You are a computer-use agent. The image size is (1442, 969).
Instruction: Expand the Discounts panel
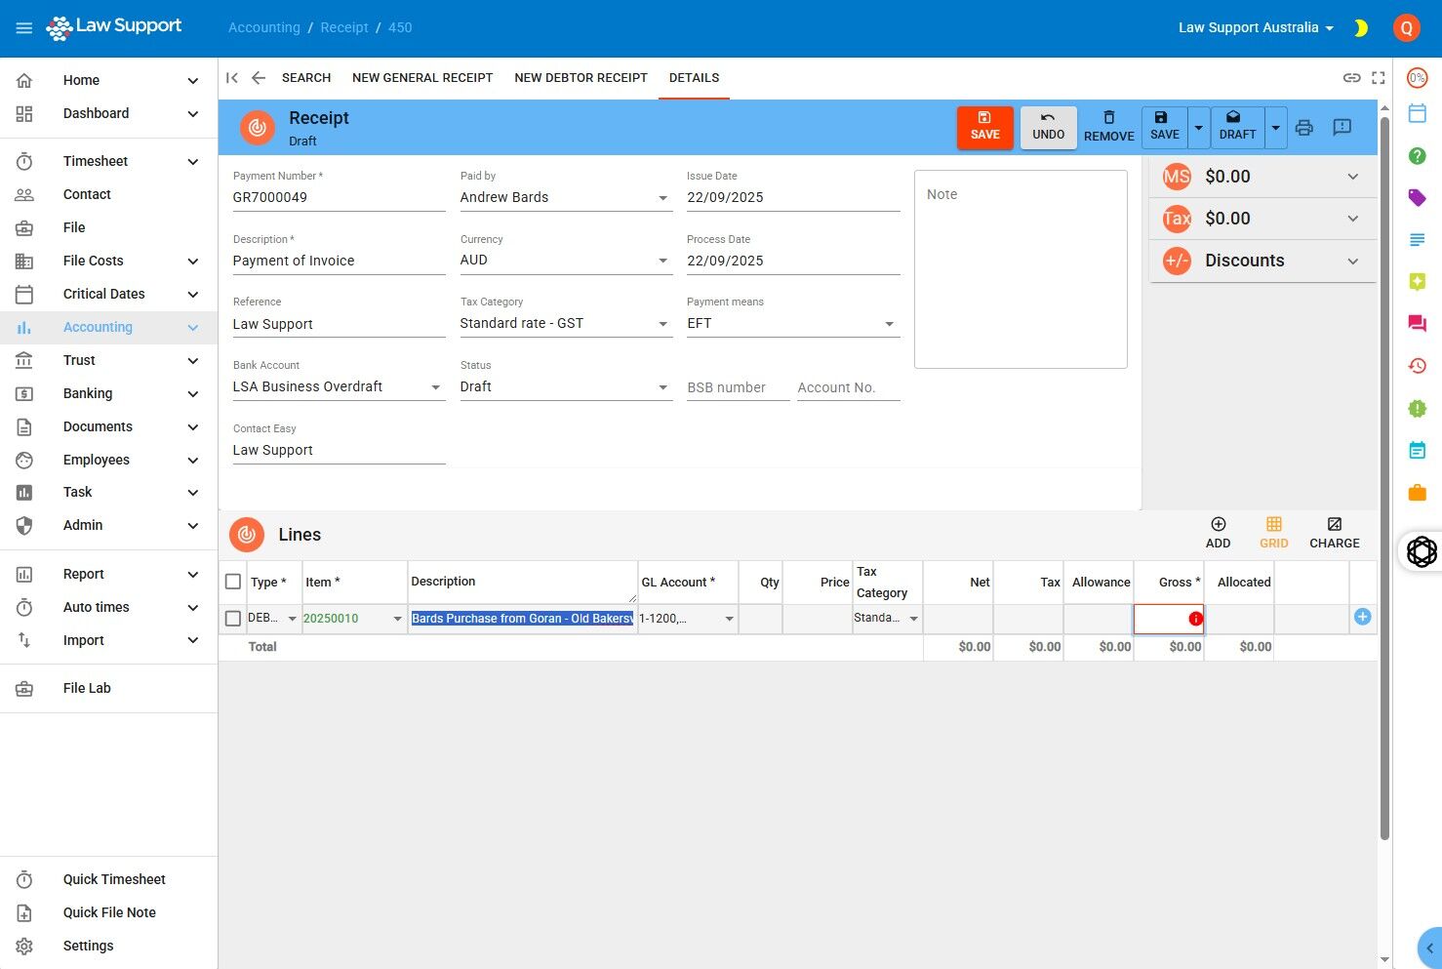[1262, 261]
